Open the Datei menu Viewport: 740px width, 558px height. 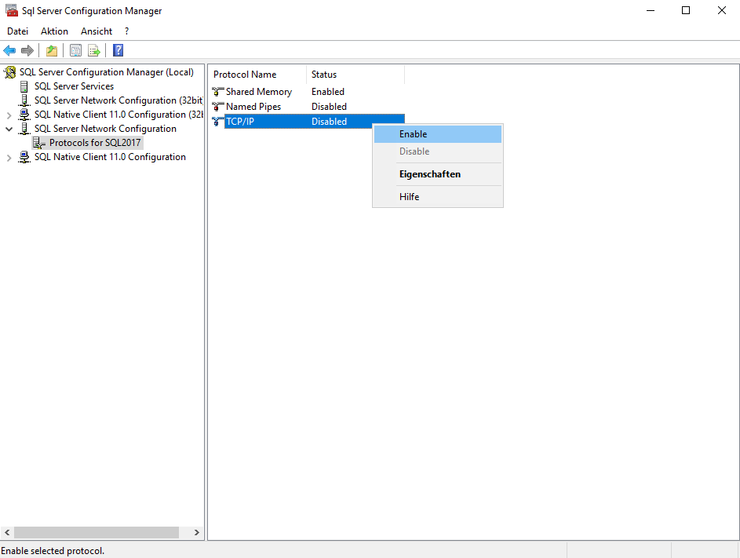[17, 31]
